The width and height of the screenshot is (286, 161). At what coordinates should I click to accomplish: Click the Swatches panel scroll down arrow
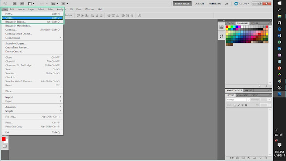[x=270, y=83]
